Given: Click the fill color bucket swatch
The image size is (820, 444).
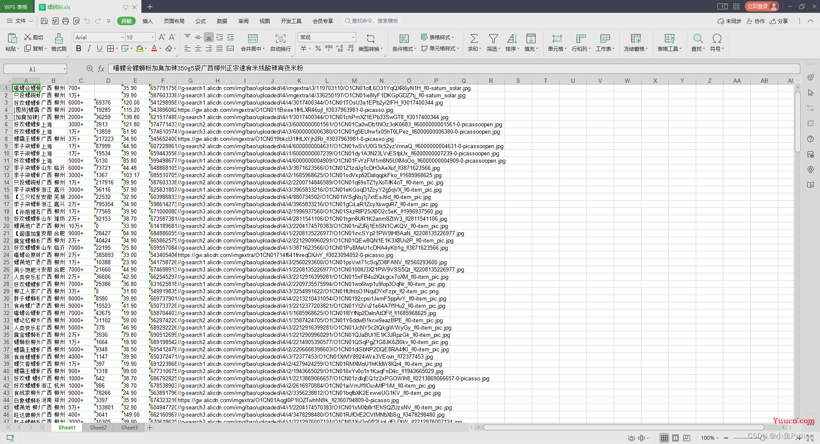Looking at the screenshot, I should 139,49.
